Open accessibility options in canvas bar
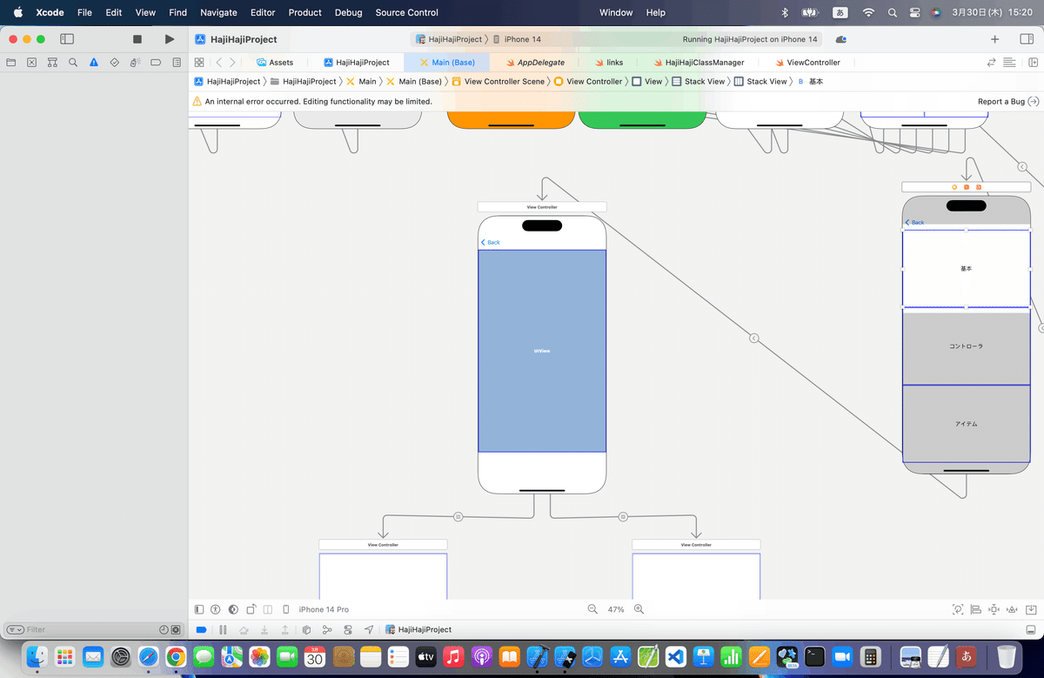Viewport: 1044px width, 678px height. pos(215,609)
